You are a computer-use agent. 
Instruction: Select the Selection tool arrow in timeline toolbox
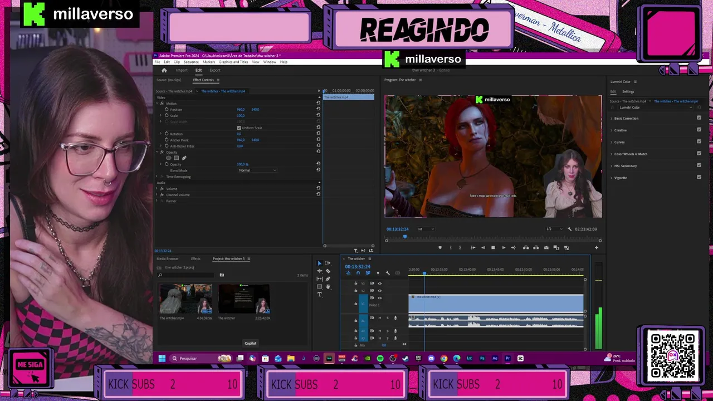[320, 263]
